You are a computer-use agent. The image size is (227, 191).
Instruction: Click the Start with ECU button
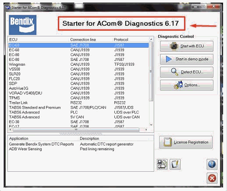187,46
